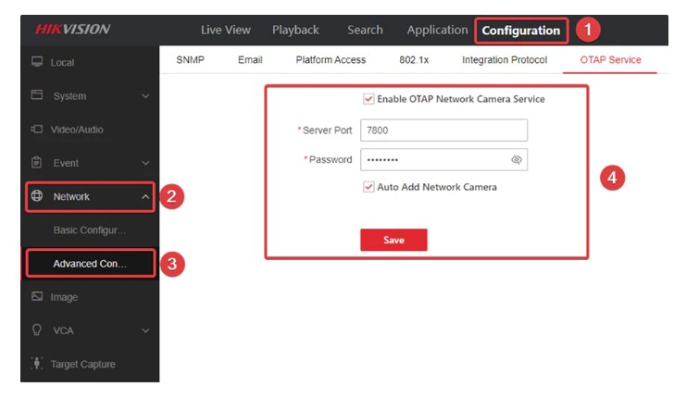699x398 pixels.
Task: Click the Password label
Action: click(331, 159)
